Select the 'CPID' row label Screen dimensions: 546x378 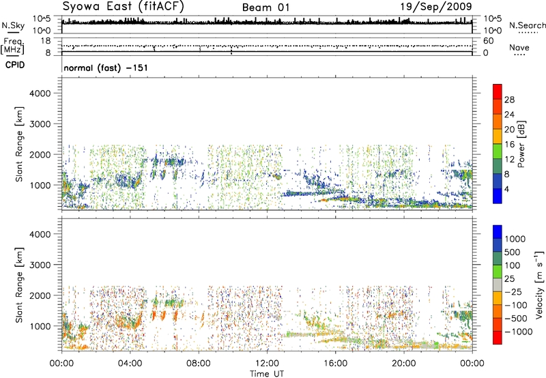15,65
